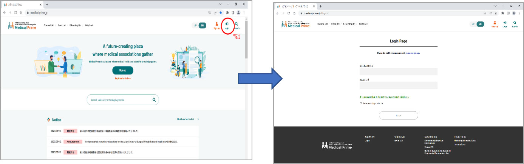This screenshot has width=524, height=164.
Task: Open the 2023/08/10 notice row
Action: pyautogui.click(x=123, y=153)
